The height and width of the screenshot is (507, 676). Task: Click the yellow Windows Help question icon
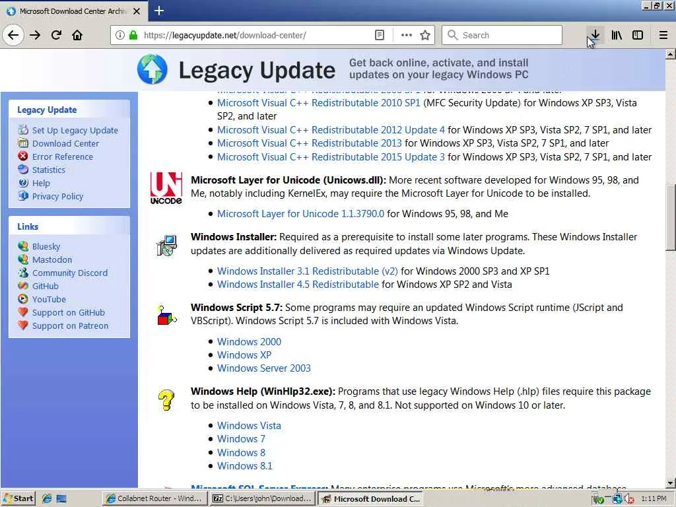(166, 399)
